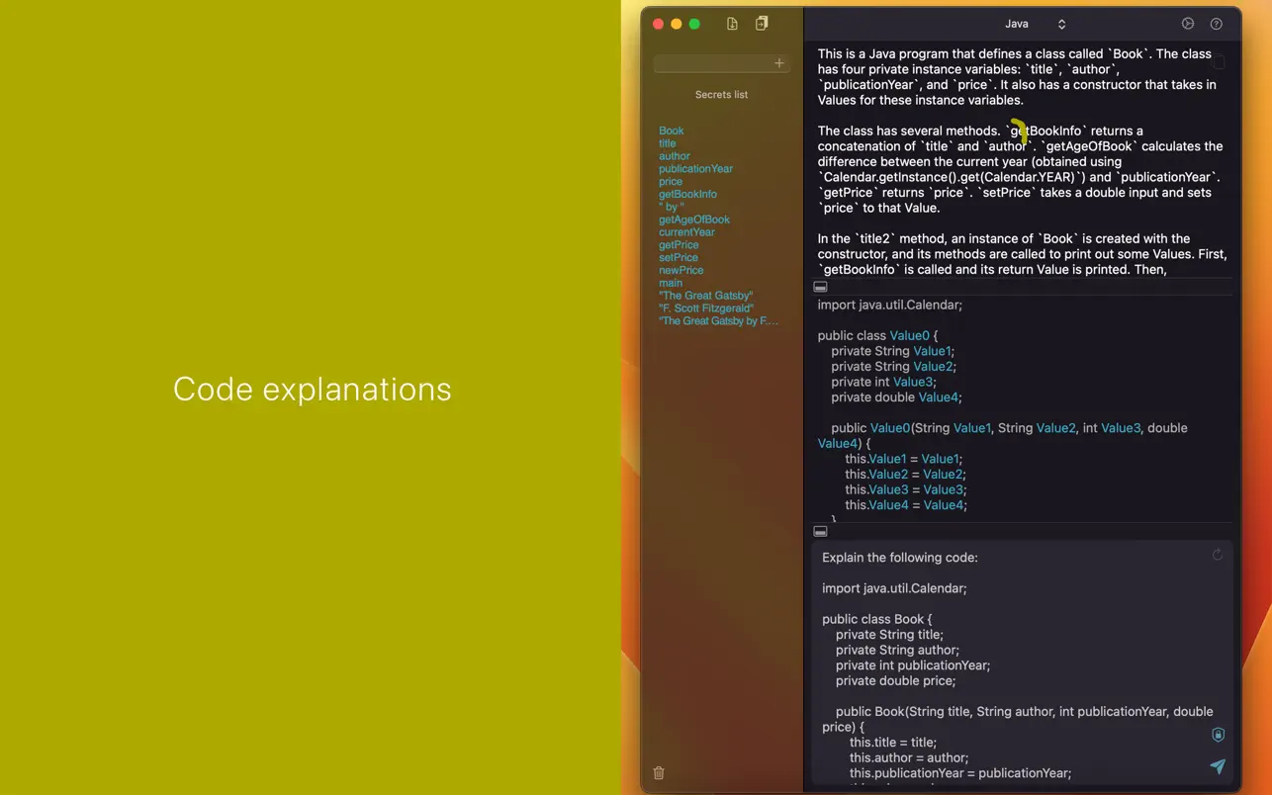Select the Secrets list heading
Image resolution: width=1272 pixels, height=795 pixels.
tap(721, 94)
